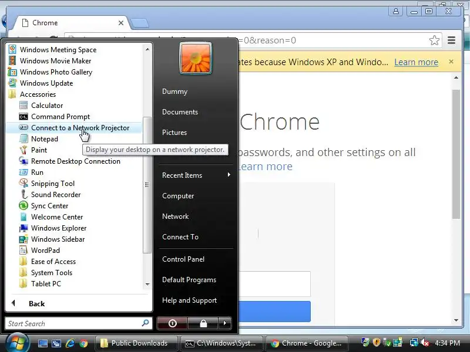The image size is (470, 352).
Task: Start Windows Update from the menu
Action: tap(46, 83)
